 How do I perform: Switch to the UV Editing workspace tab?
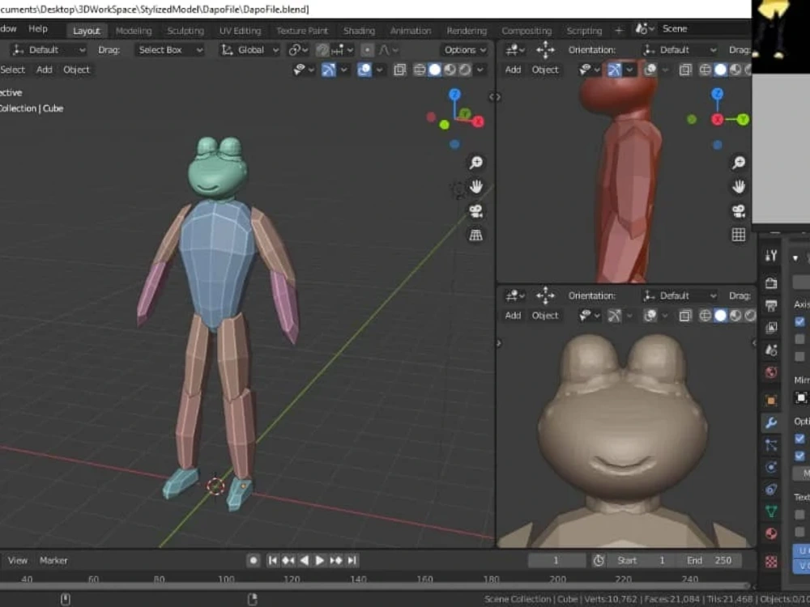tap(241, 31)
